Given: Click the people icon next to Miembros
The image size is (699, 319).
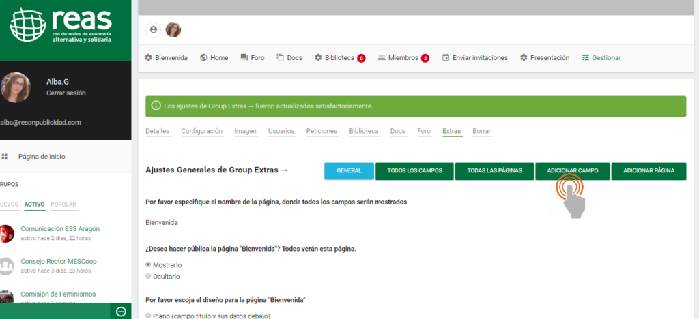Looking at the screenshot, I should (382, 58).
